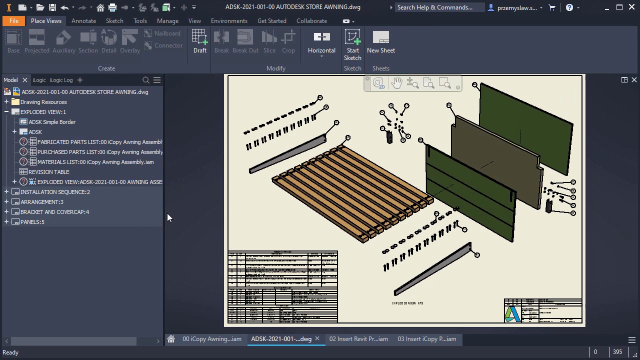The height and width of the screenshot is (360, 640).
Task: Click the Zoom Window tool in navigation bar
Action: coord(444,83)
